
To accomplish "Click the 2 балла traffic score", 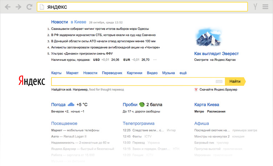I will click(x=154, y=104).
